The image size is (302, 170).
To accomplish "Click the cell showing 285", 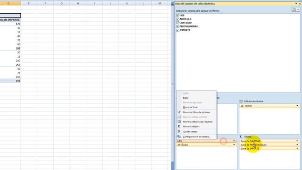I will tap(10, 48).
